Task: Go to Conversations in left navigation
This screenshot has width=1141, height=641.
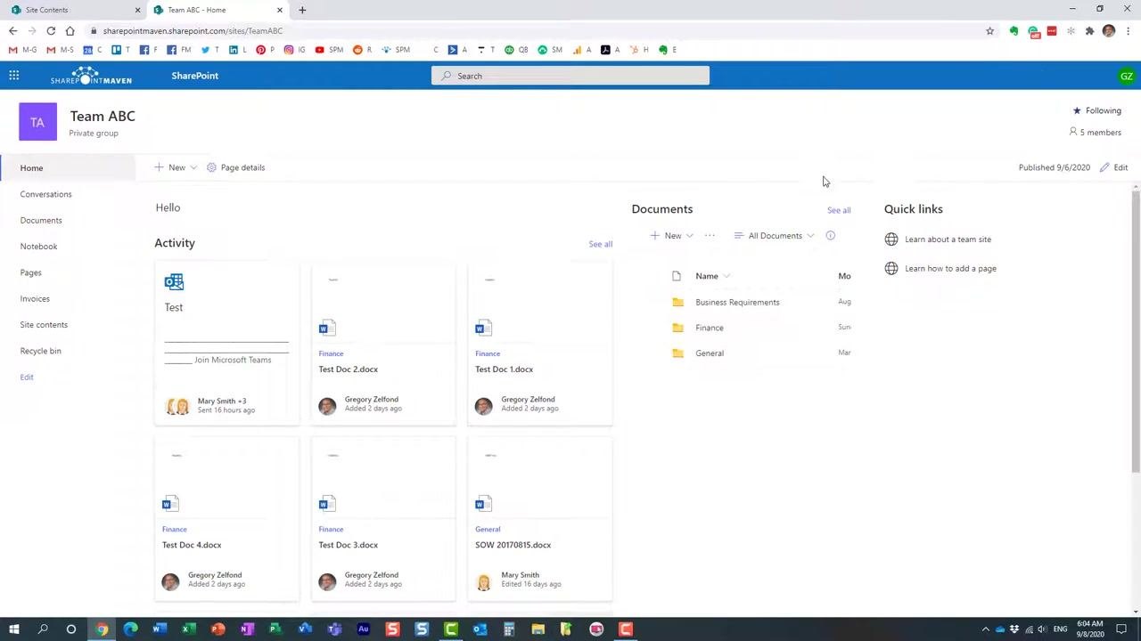Action: (x=45, y=194)
